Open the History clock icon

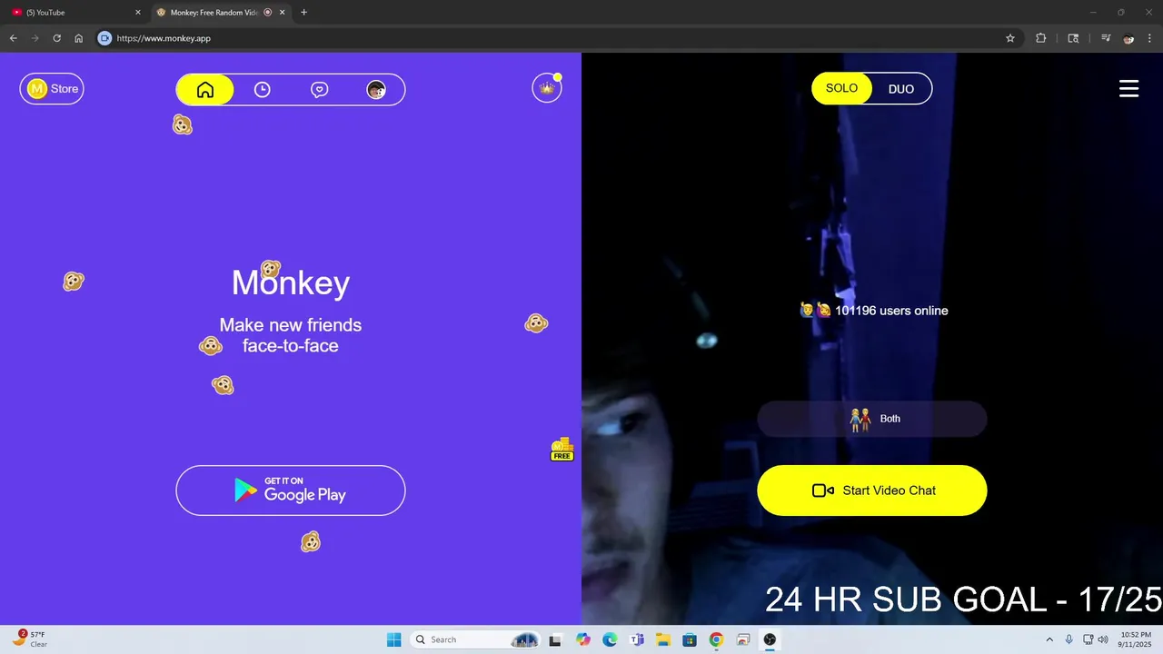coord(262,90)
